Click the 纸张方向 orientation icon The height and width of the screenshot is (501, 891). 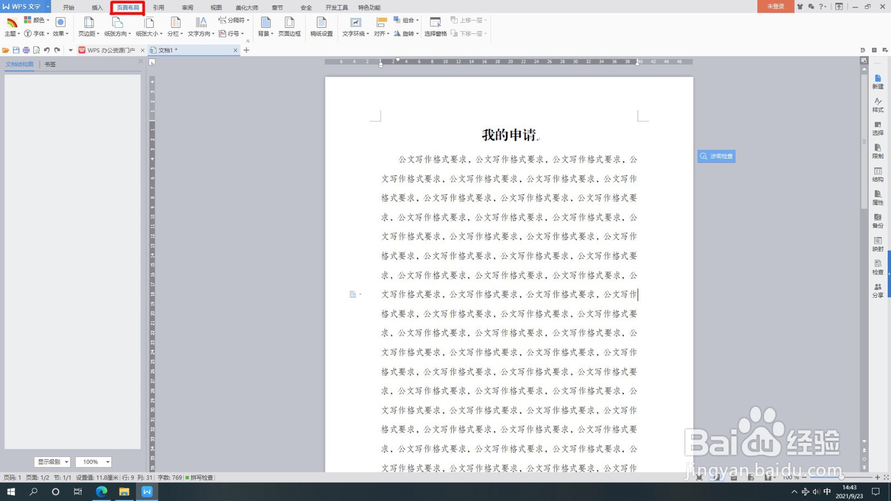117,22
